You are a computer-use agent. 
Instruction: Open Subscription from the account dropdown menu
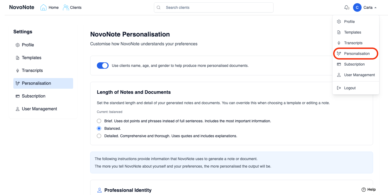click(354, 64)
